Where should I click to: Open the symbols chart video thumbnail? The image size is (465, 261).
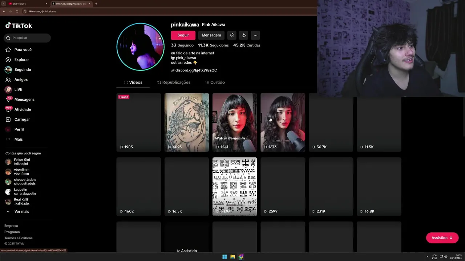pyautogui.click(x=235, y=187)
